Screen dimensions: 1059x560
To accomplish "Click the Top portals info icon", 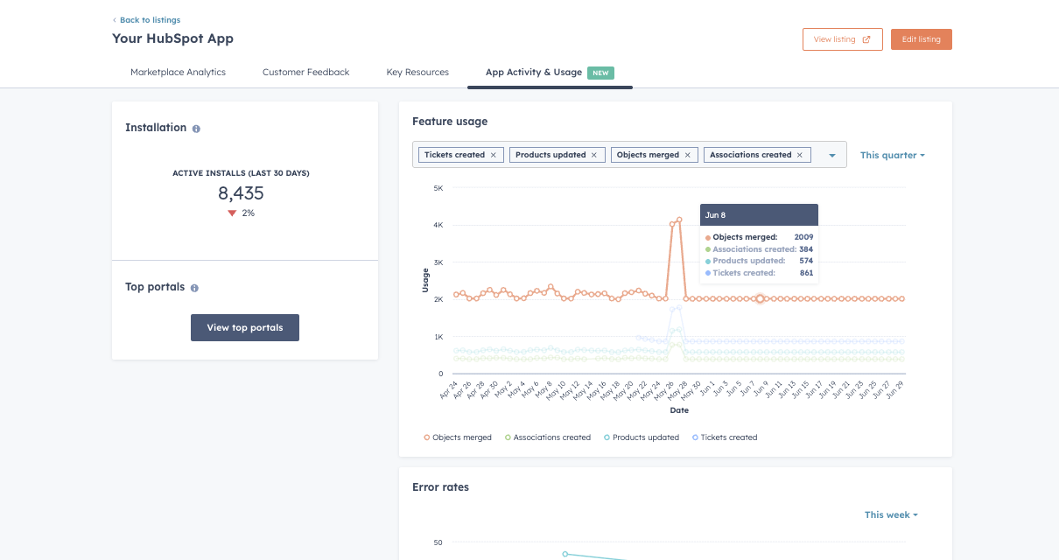I will click(x=194, y=288).
